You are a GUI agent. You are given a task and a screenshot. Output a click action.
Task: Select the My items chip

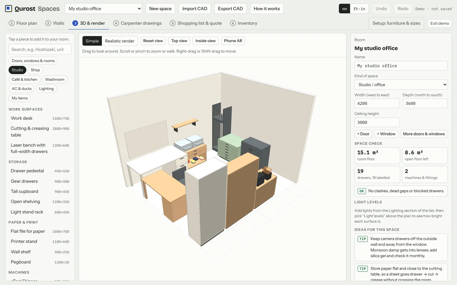(20, 98)
